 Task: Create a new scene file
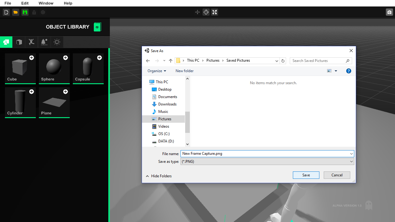pyautogui.click(x=6, y=12)
